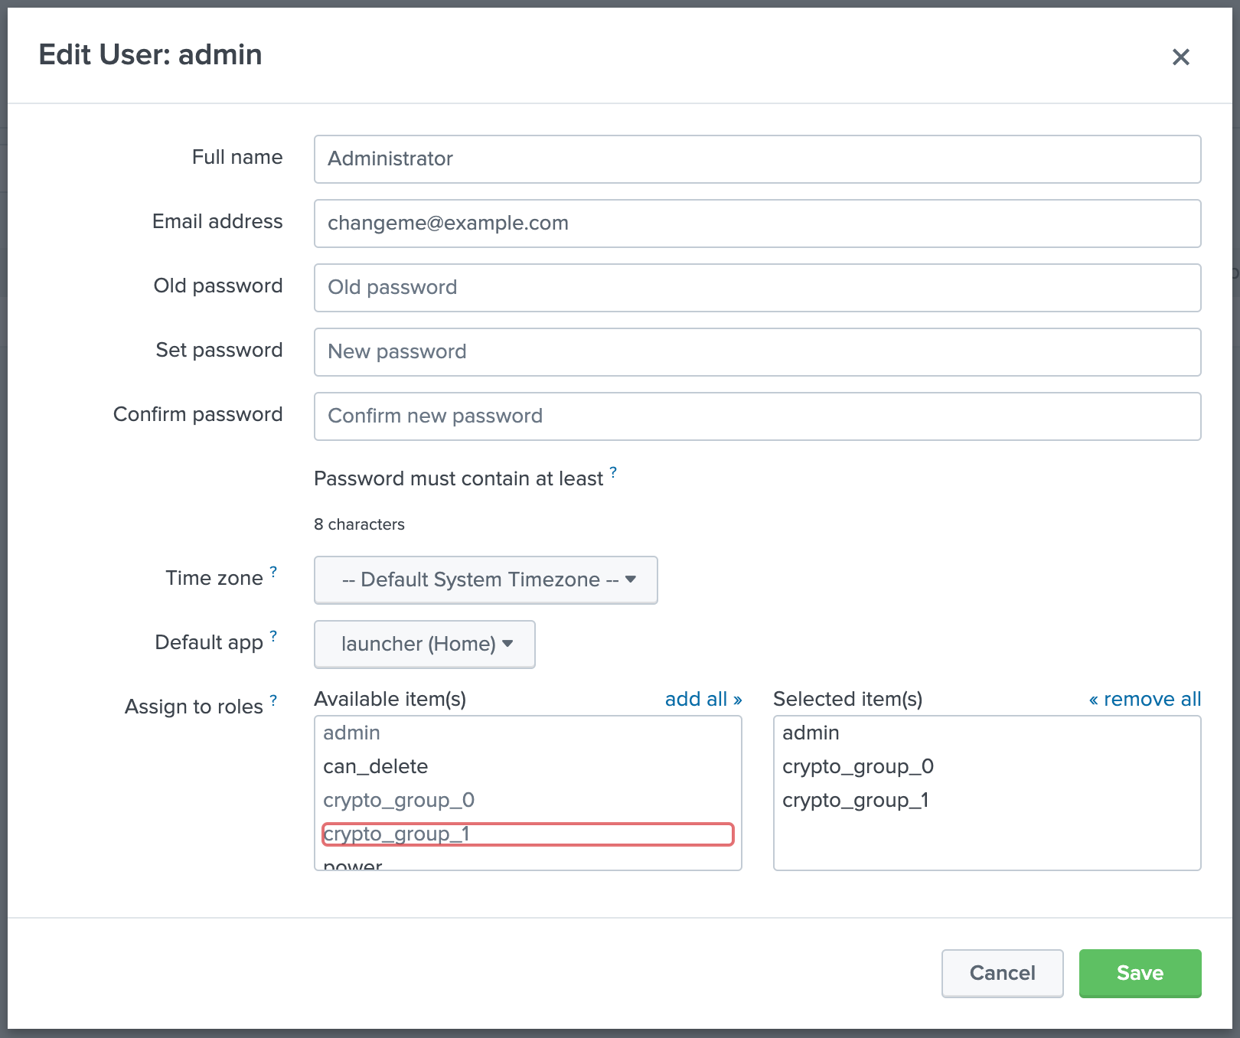
Task: Select crypto_group_1 in Available items
Action: (527, 834)
